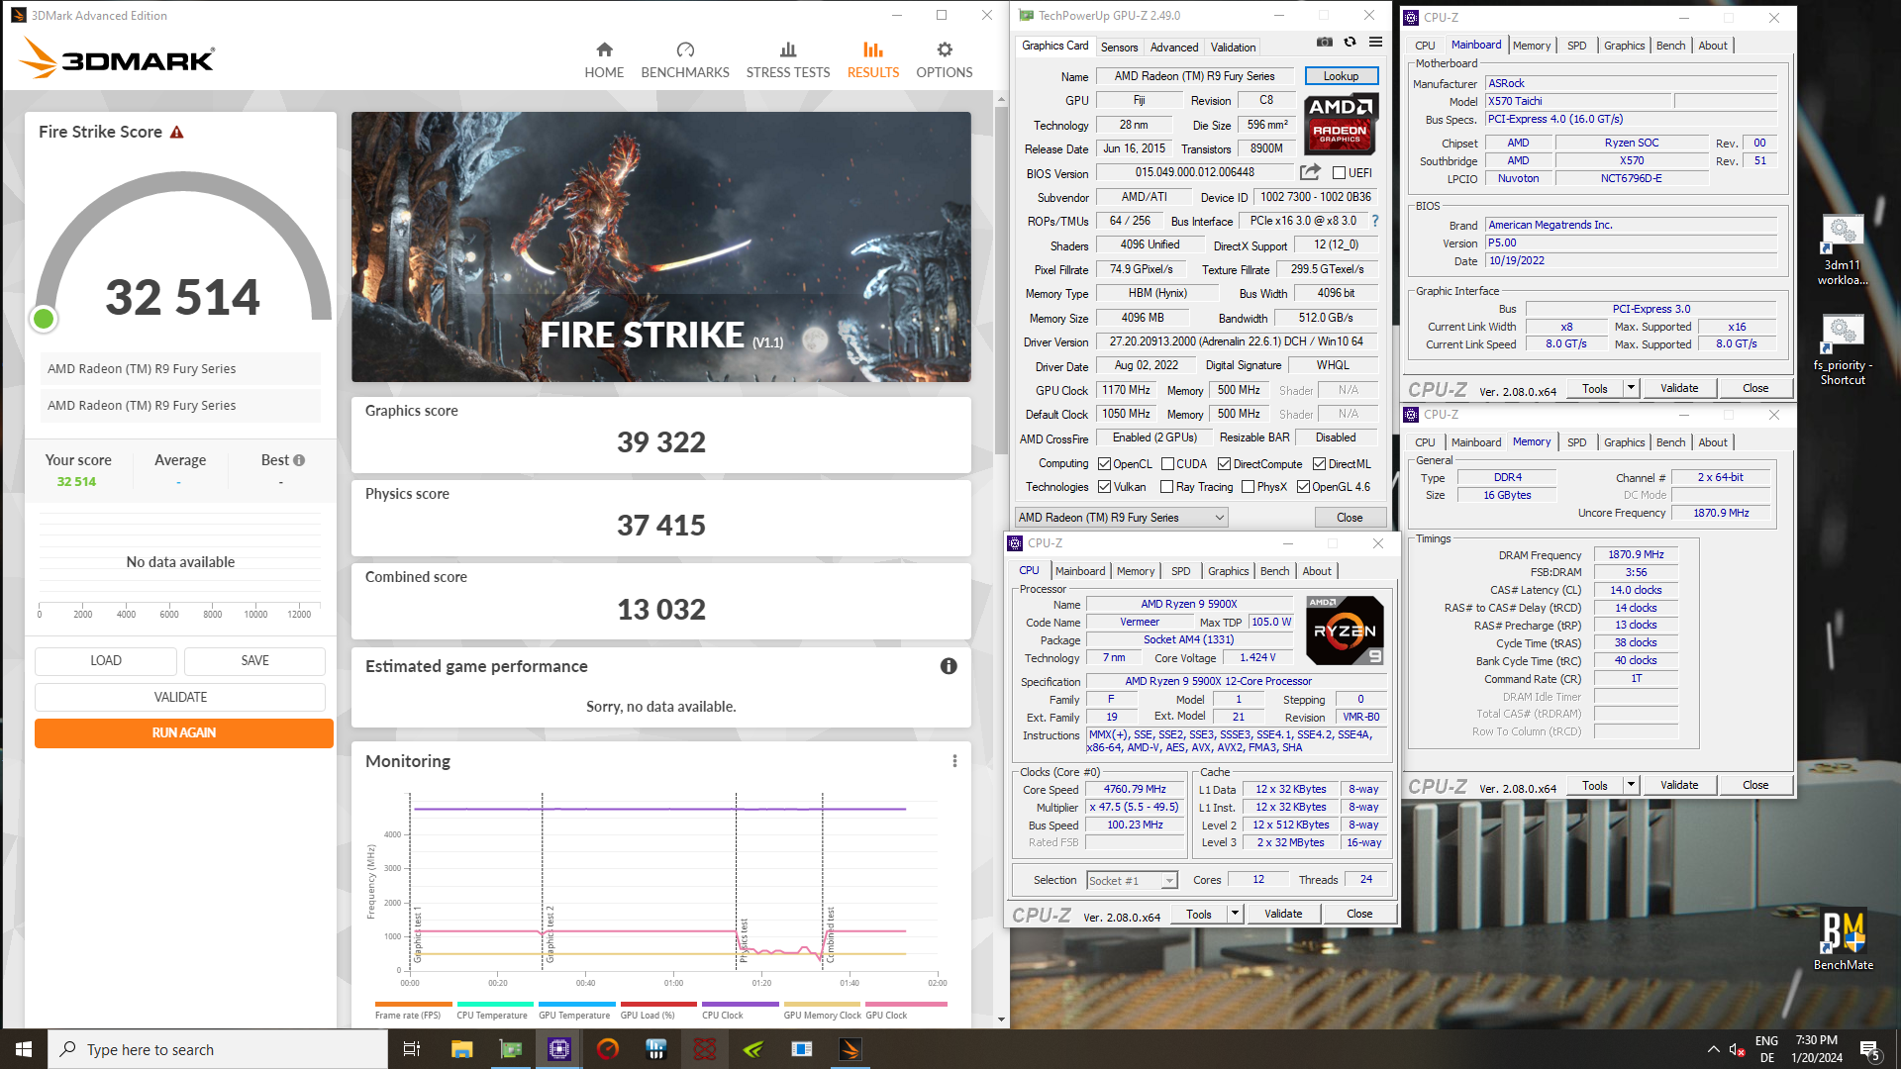The height and width of the screenshot is (1069, 1901).
Task: Open CPU-Z taskbar icon
Action: pos(558,1049)
